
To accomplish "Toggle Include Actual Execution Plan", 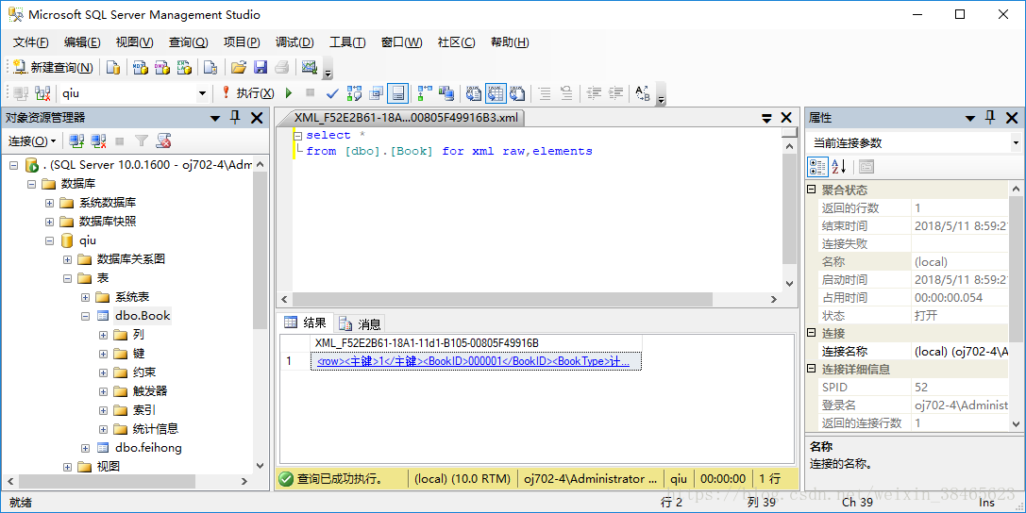I will tap(425, 93).
